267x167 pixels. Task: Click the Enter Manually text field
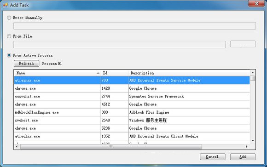coord(134,26)
